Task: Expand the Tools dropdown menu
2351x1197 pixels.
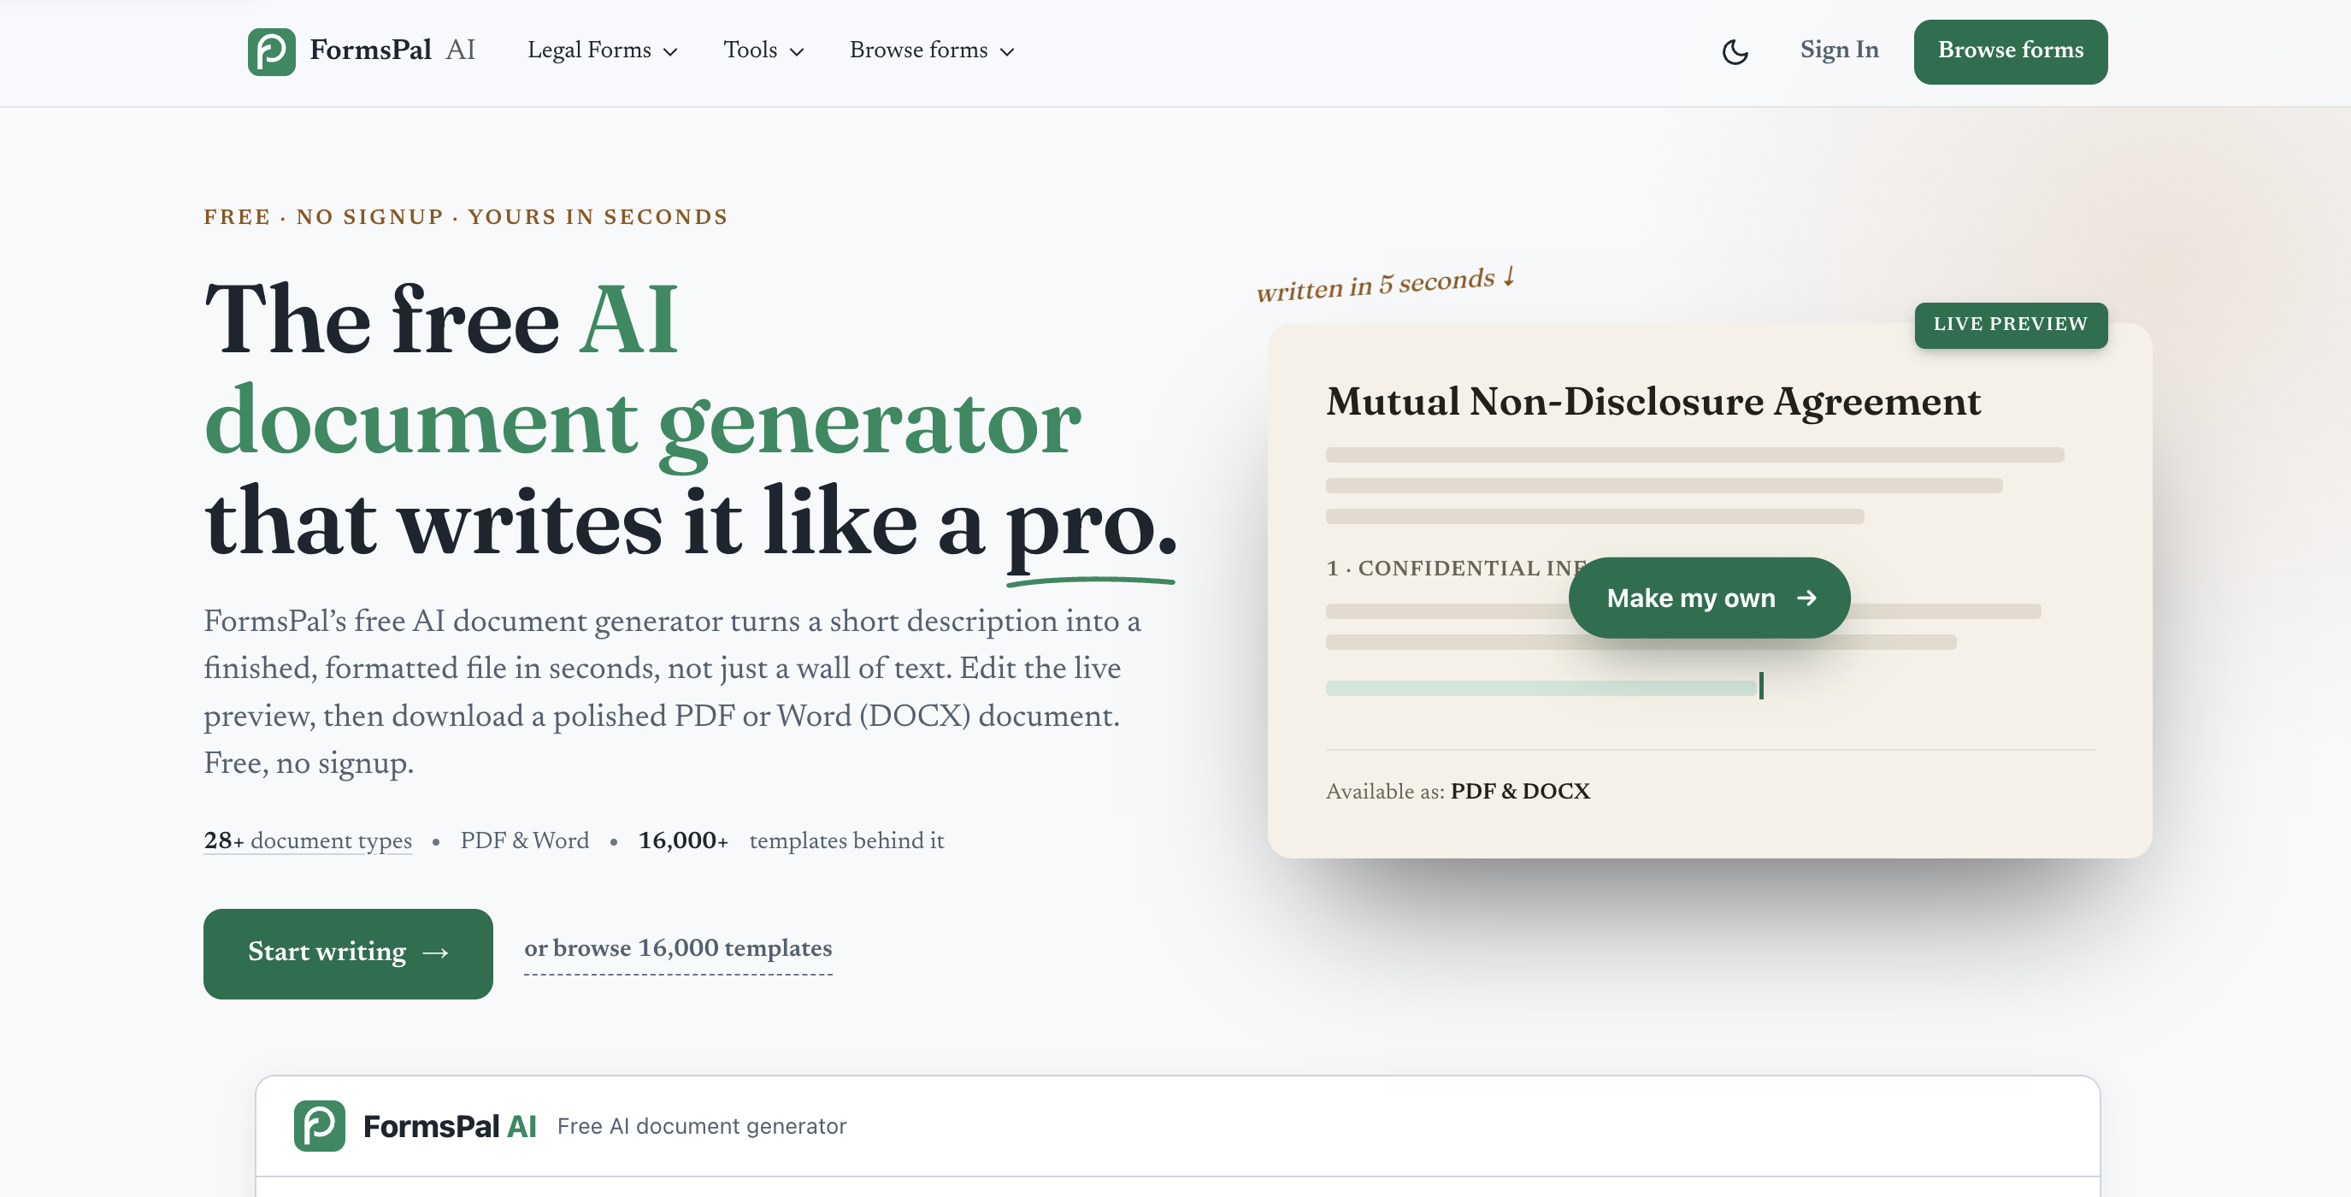Action: click(763, 50)
